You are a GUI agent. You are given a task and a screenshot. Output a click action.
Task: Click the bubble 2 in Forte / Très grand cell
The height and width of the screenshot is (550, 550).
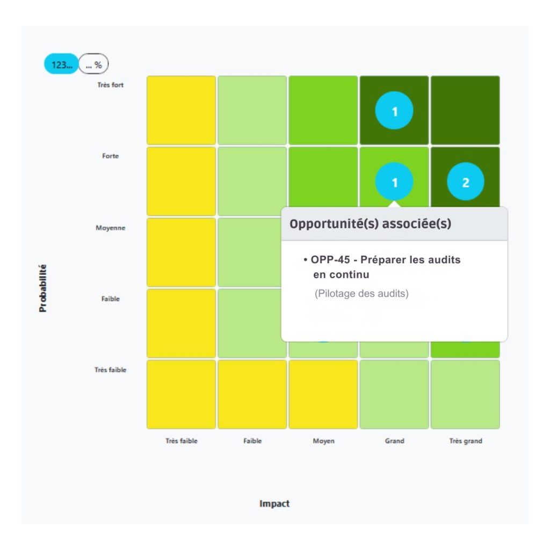click(466, 182)
